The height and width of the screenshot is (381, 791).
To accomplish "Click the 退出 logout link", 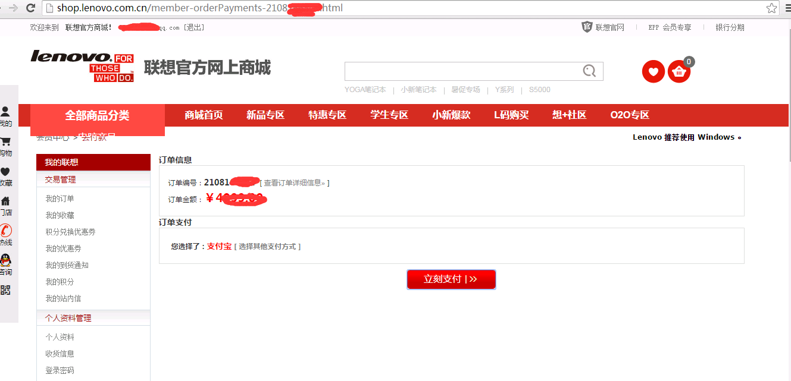I will pyautogui.click(x=194, y=27).
